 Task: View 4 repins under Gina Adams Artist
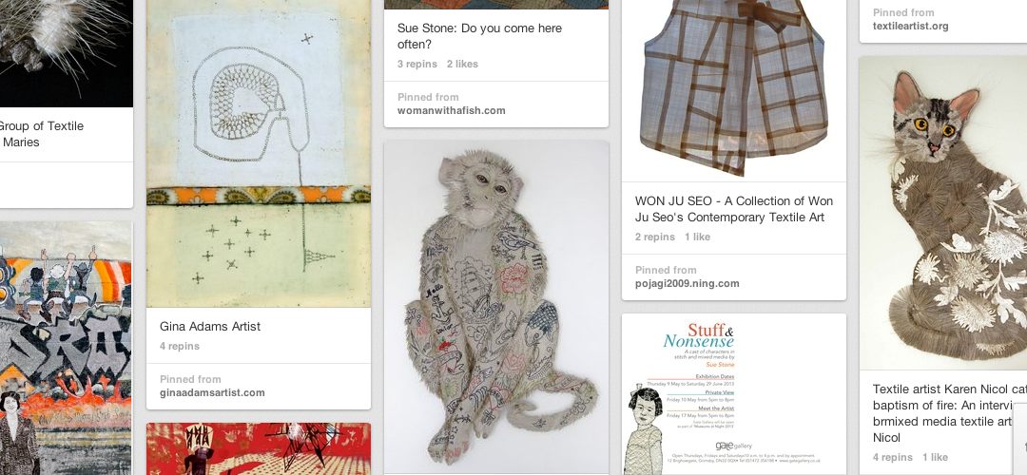[x=180, y=346]
